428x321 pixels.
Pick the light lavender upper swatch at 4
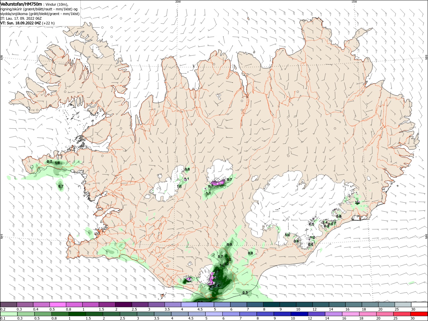tap(189, 305)
